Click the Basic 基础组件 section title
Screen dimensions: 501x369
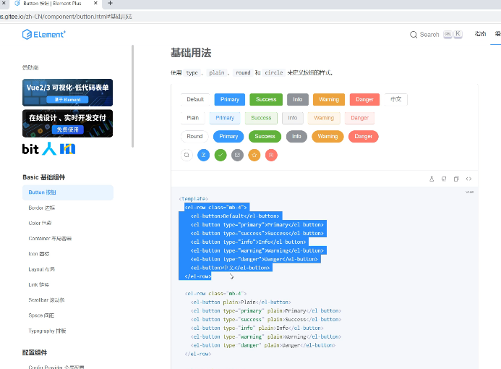click(44, 177)
